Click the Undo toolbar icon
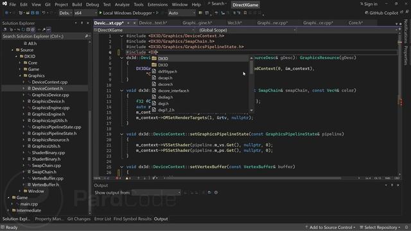The width and height of the screenshot is (411, 231). 44,13
